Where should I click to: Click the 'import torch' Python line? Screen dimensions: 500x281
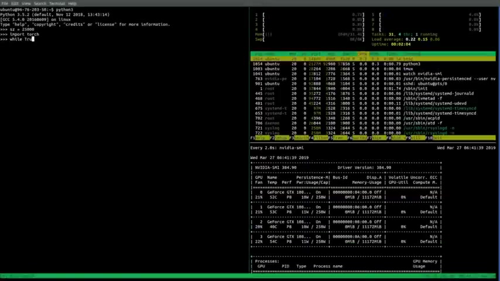click(x=19, y=34)
